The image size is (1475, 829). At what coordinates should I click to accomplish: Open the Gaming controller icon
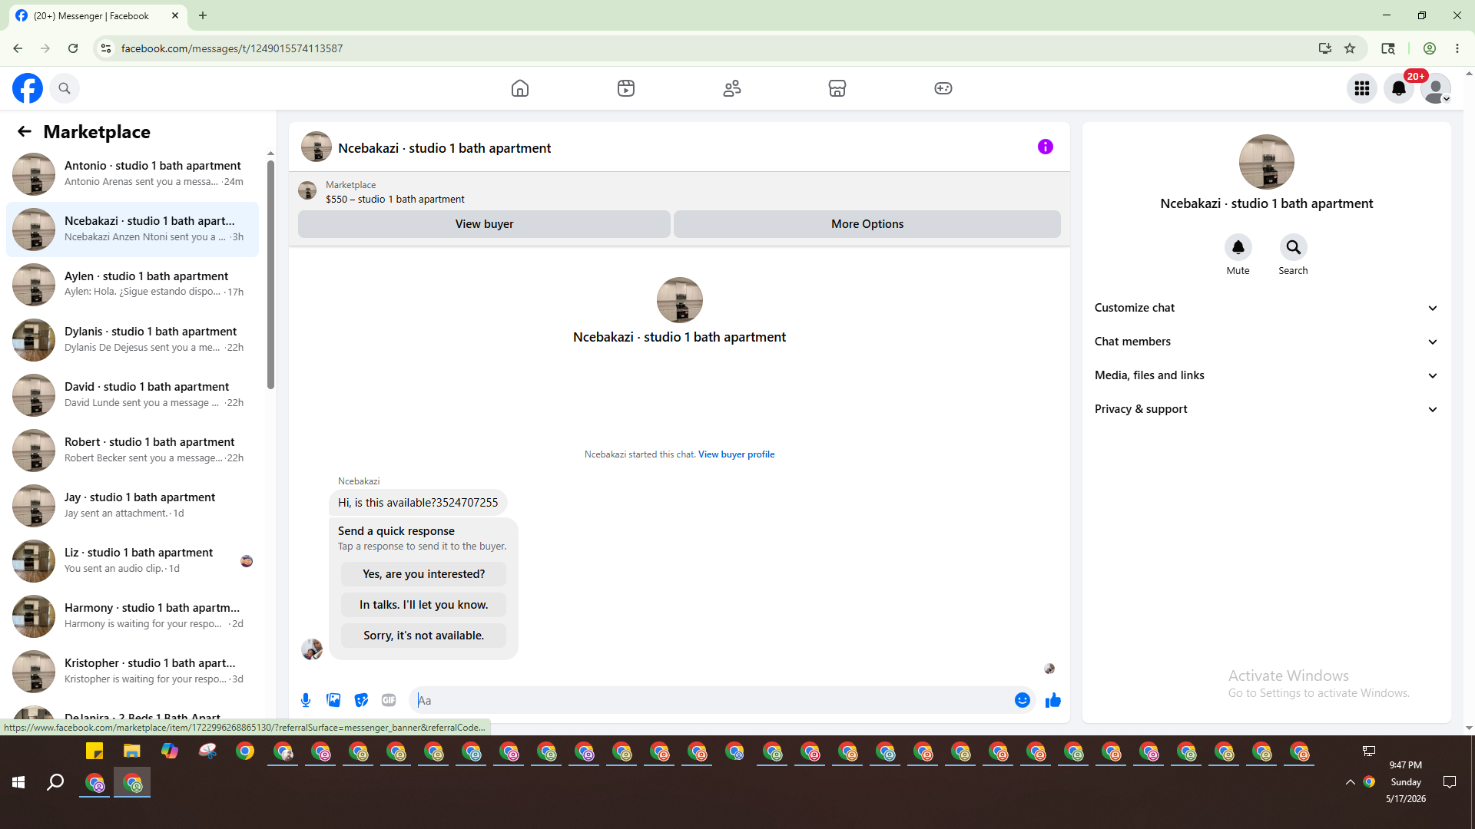(943, 88)
